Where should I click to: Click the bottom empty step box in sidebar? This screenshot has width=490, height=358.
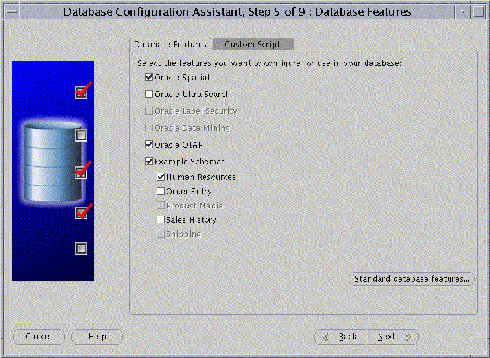coord(81,249)
